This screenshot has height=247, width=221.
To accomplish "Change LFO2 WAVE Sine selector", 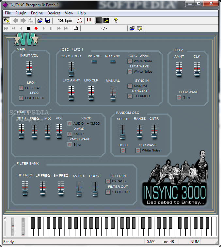I will [x=179, y=97].
